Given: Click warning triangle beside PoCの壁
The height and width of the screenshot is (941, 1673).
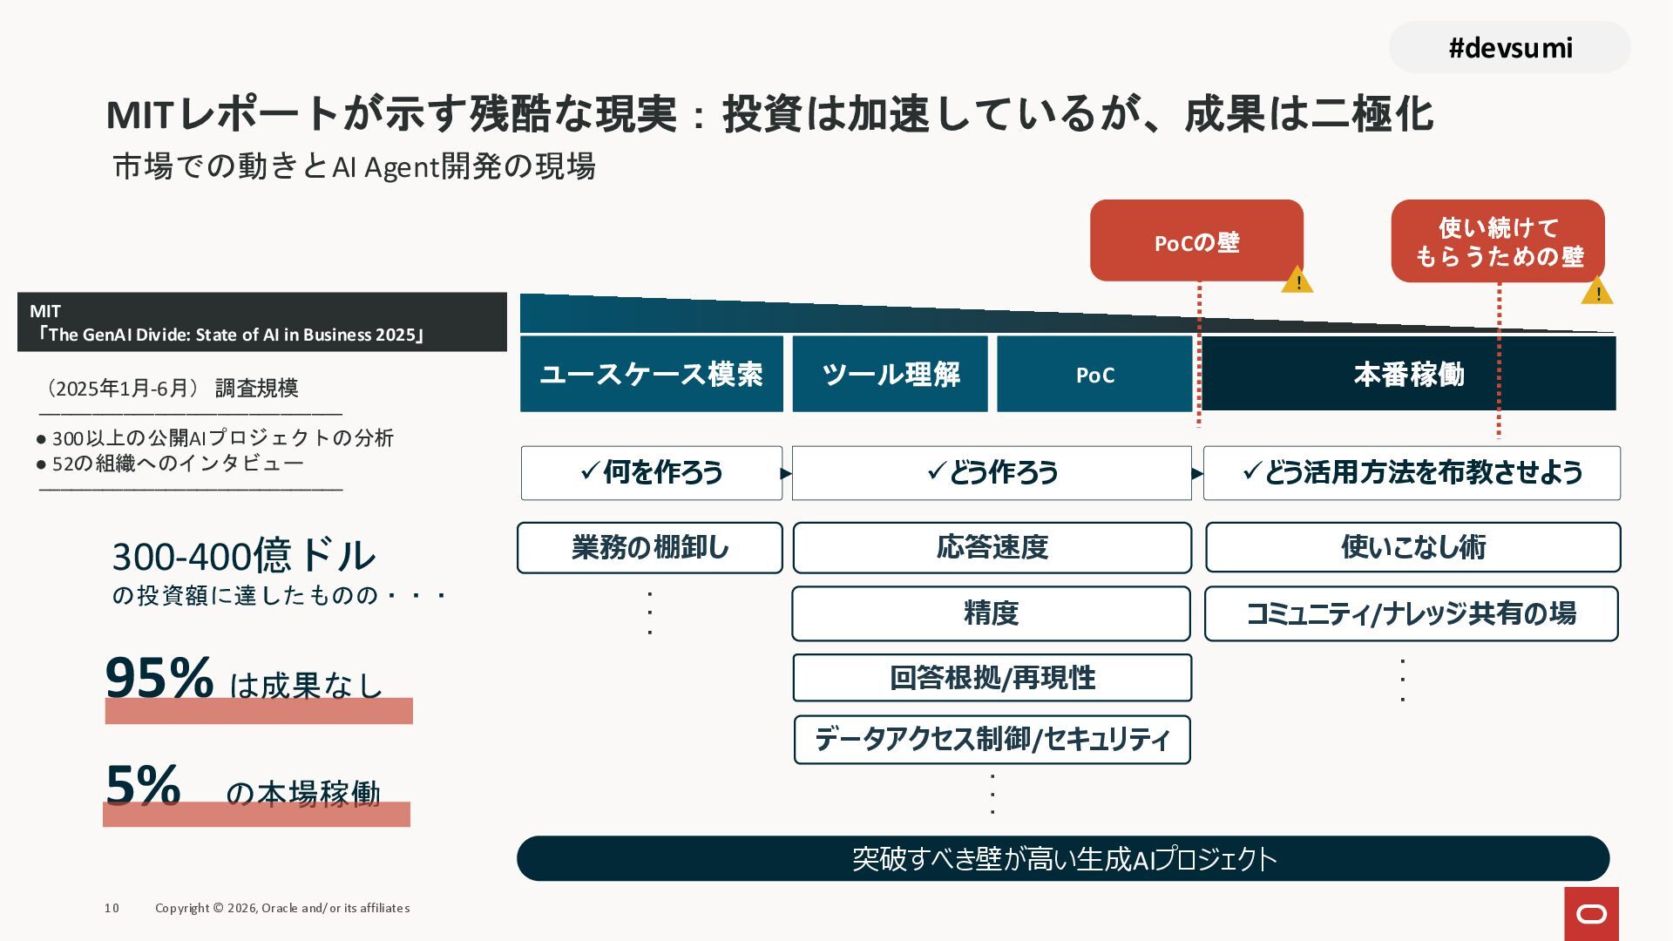Looking at the screenshot, I should point(1297,281).
